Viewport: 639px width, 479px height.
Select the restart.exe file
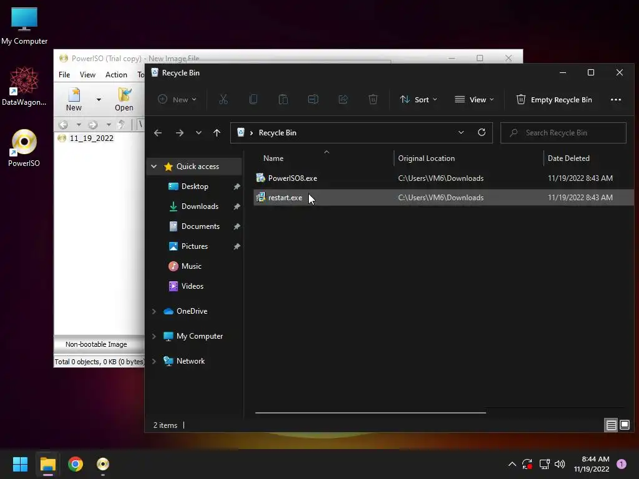[x=443, y=198]
